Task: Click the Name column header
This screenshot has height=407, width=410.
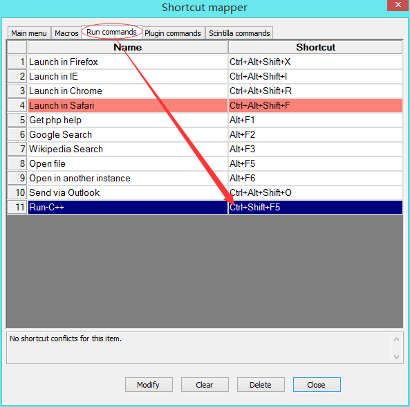Action: click(x=128, y=47)
